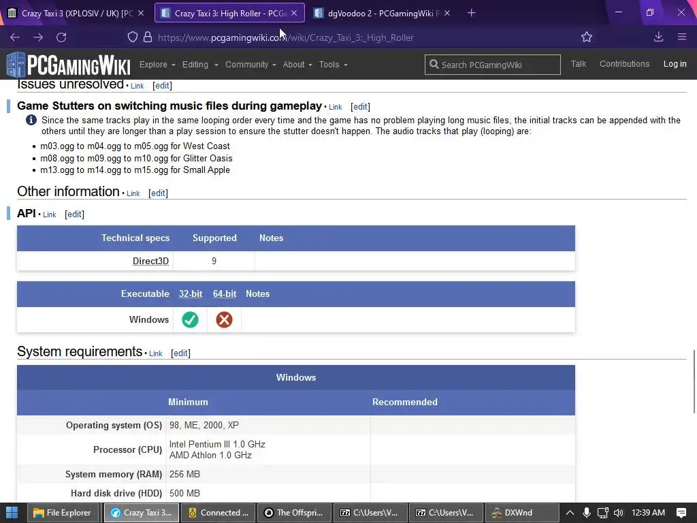
Task: Open the Direct3D link
Action: pyautogui.click(x=150, y=261)
